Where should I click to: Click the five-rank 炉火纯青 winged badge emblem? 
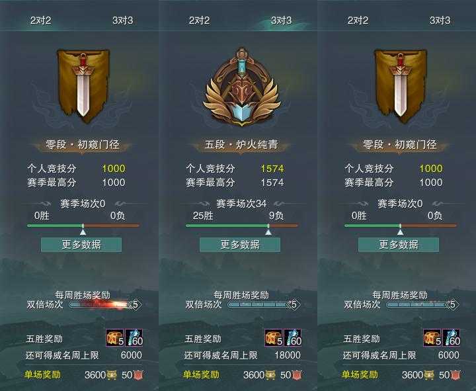coord(242,87)
